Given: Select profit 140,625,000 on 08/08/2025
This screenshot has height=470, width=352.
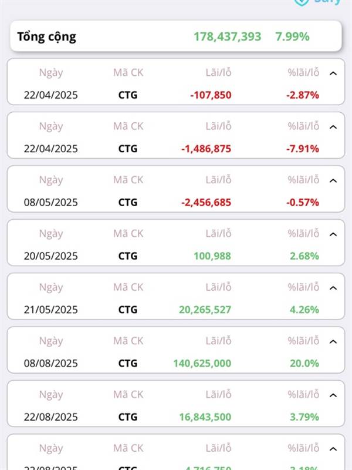Looking at the screenshot, I should (202, 363).
